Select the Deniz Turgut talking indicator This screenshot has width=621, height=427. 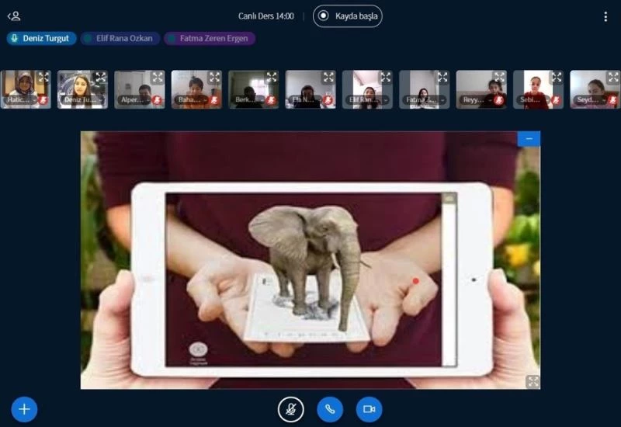[42, 38]
